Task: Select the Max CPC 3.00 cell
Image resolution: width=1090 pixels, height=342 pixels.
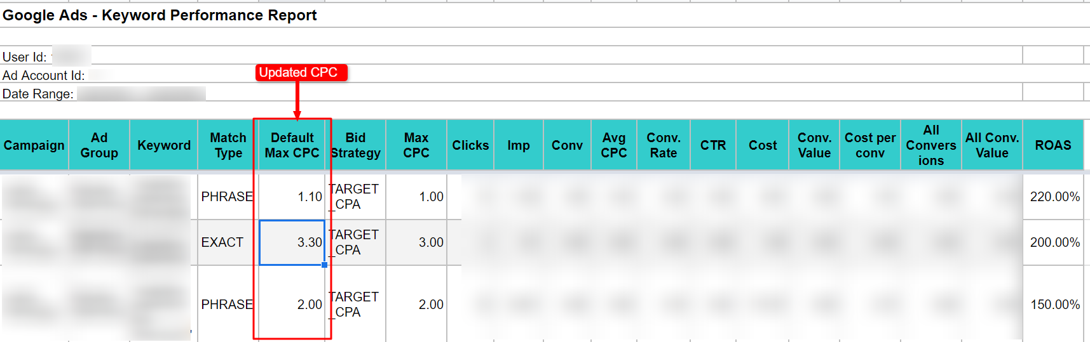Action: [416, 242]
